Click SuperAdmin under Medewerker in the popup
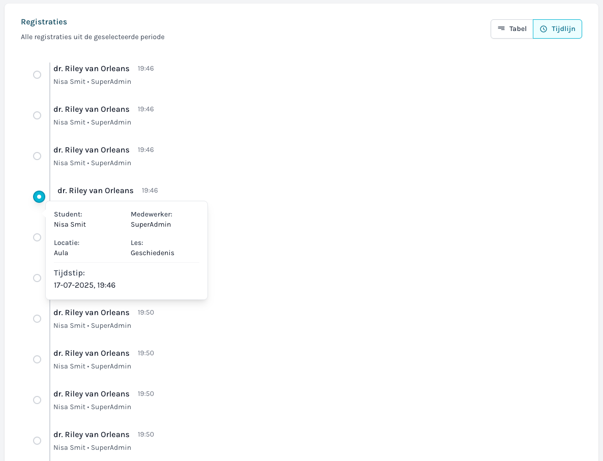The width and height of the screenshot is (603, 461). 150,224
